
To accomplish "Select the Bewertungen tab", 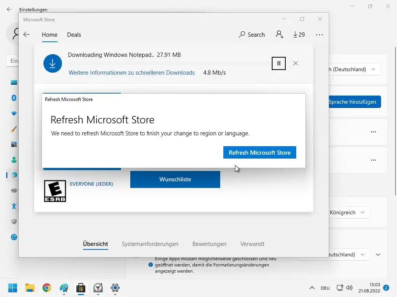I will click(x=209, y=244).
